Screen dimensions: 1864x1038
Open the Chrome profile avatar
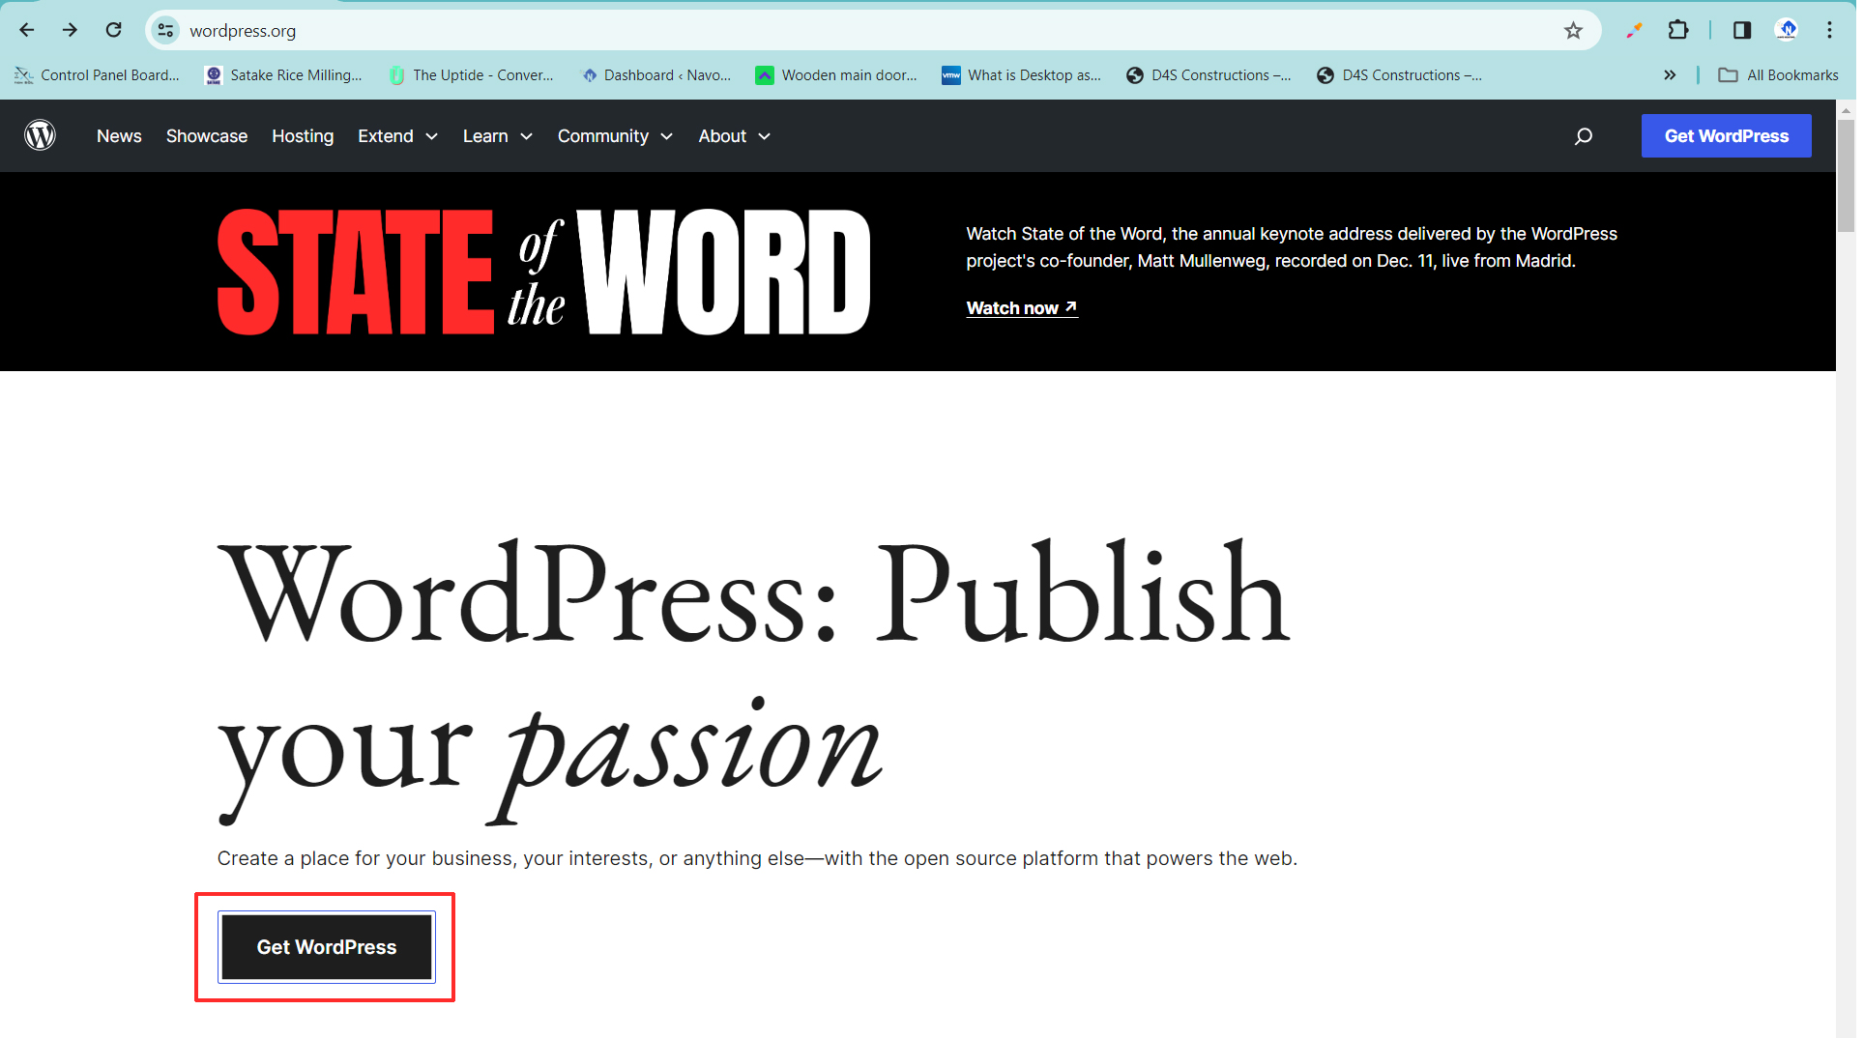[1787, 30]
